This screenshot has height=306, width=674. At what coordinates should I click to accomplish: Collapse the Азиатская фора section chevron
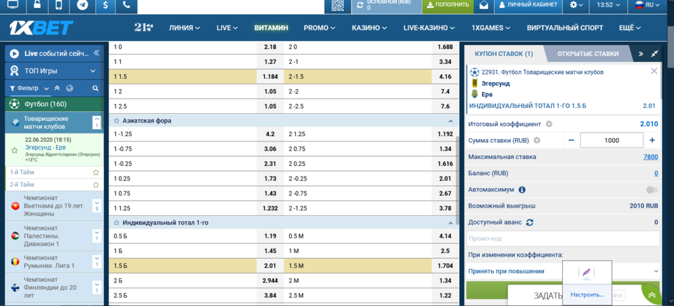[x=450, y=121]
